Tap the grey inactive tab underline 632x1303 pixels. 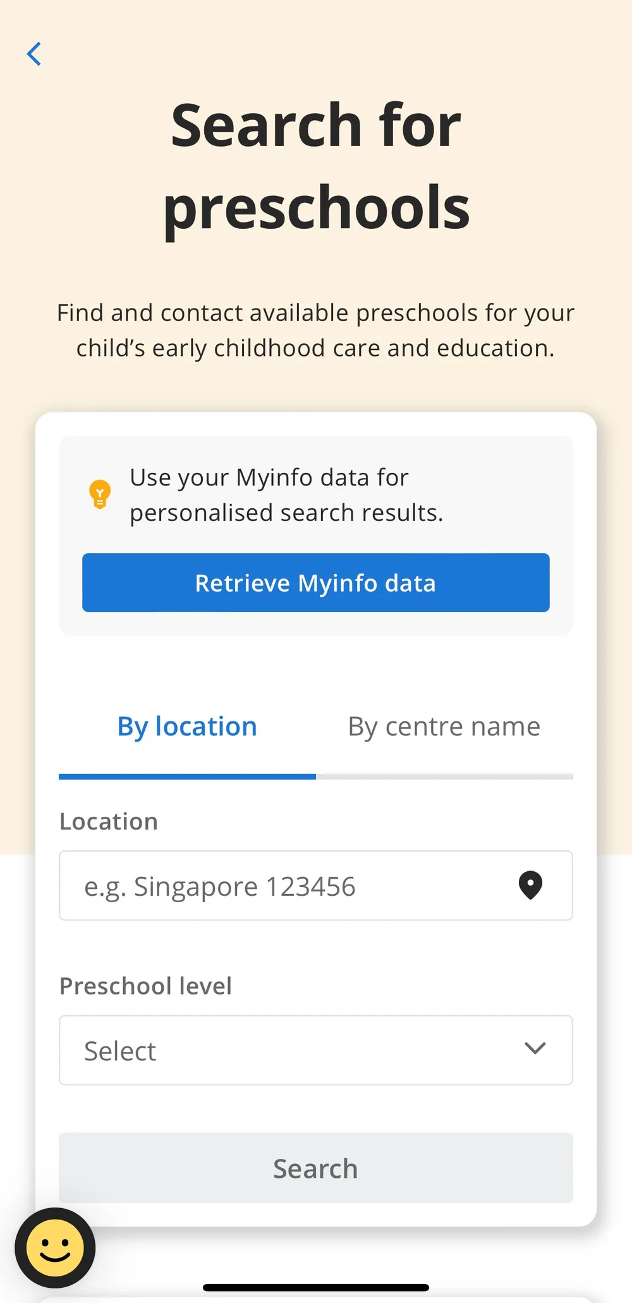click(444, 776)
